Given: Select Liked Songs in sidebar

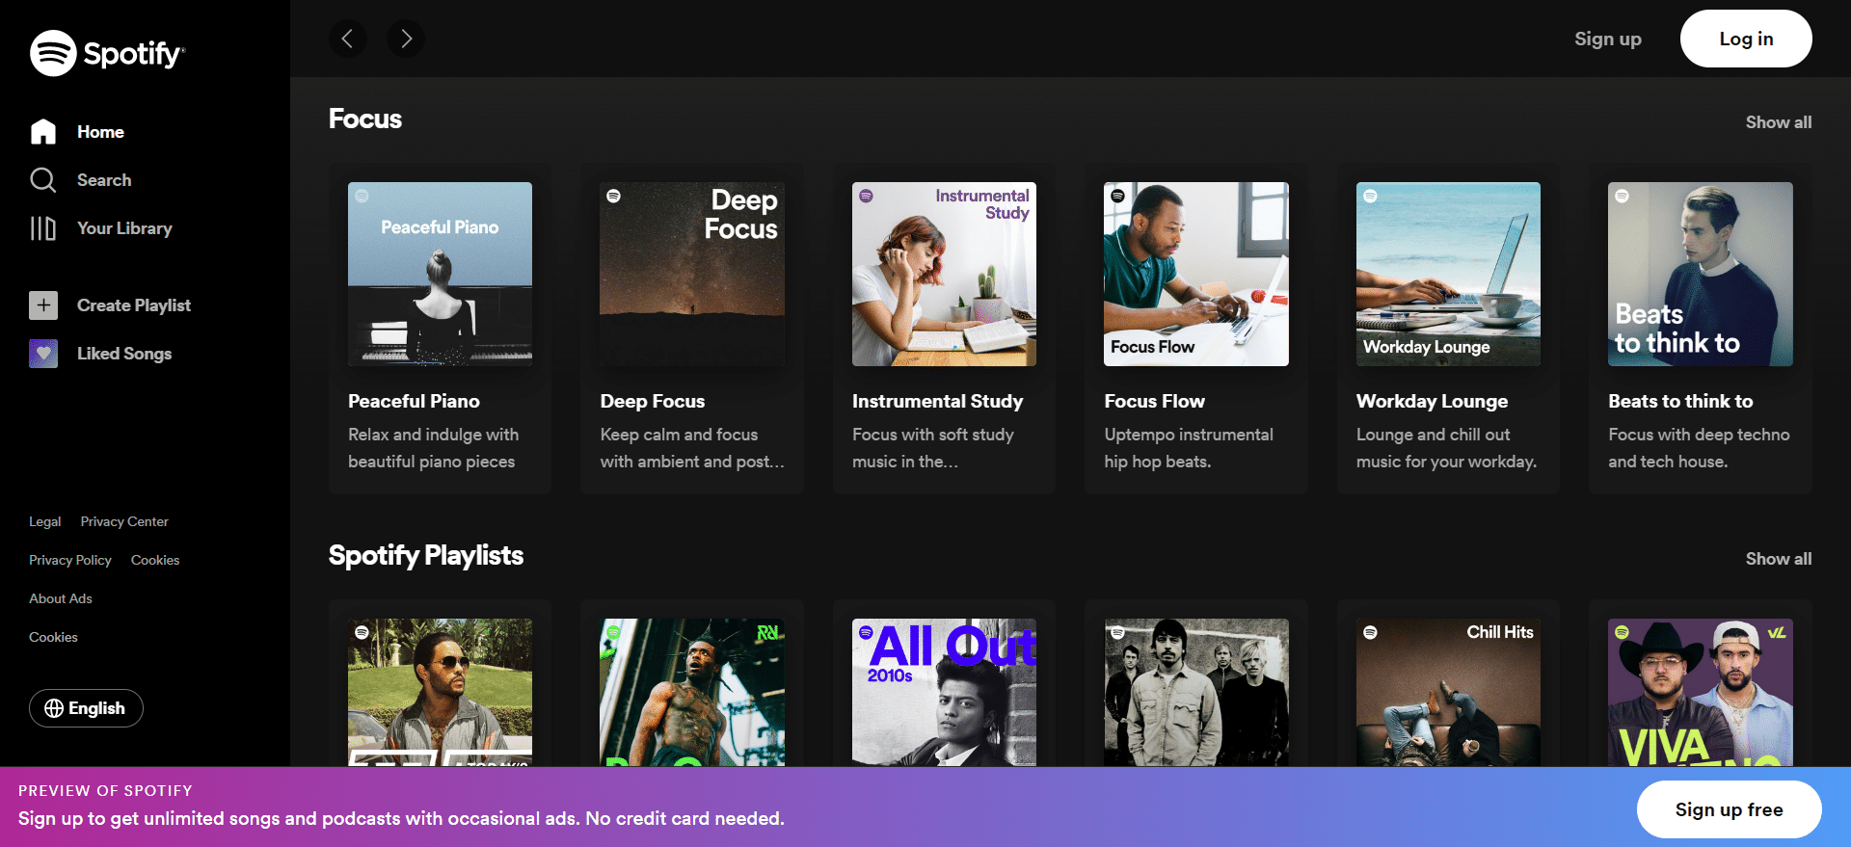Looking at the screenshot, I should coord(124,354).
